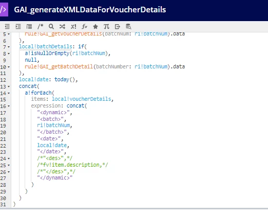This screenshot has width=268, height=214.
Task: Click local!batchDetails on line 7
Action: click(46, 47)
